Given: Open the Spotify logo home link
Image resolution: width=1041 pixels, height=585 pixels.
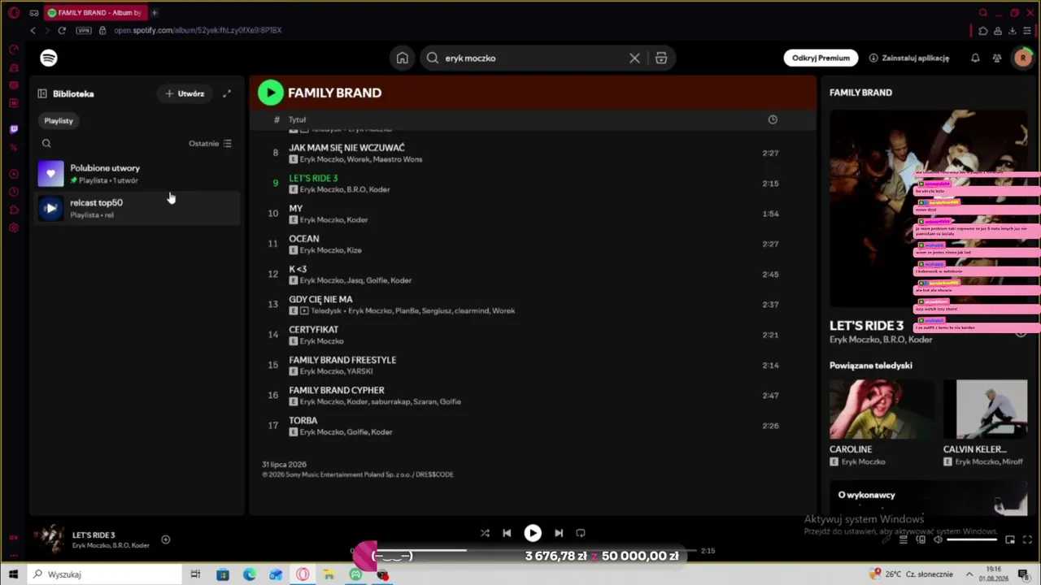Looking at the screenshot, I should click(49, 58).
